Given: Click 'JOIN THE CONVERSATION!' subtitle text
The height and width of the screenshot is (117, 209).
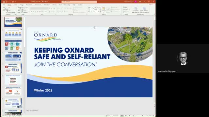Looking at the screenshot, I should 65,65.
